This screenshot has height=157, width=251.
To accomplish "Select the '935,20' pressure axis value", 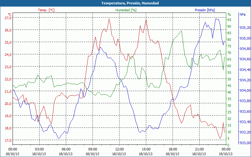I will pyautogui.click(x=245, y=28).
